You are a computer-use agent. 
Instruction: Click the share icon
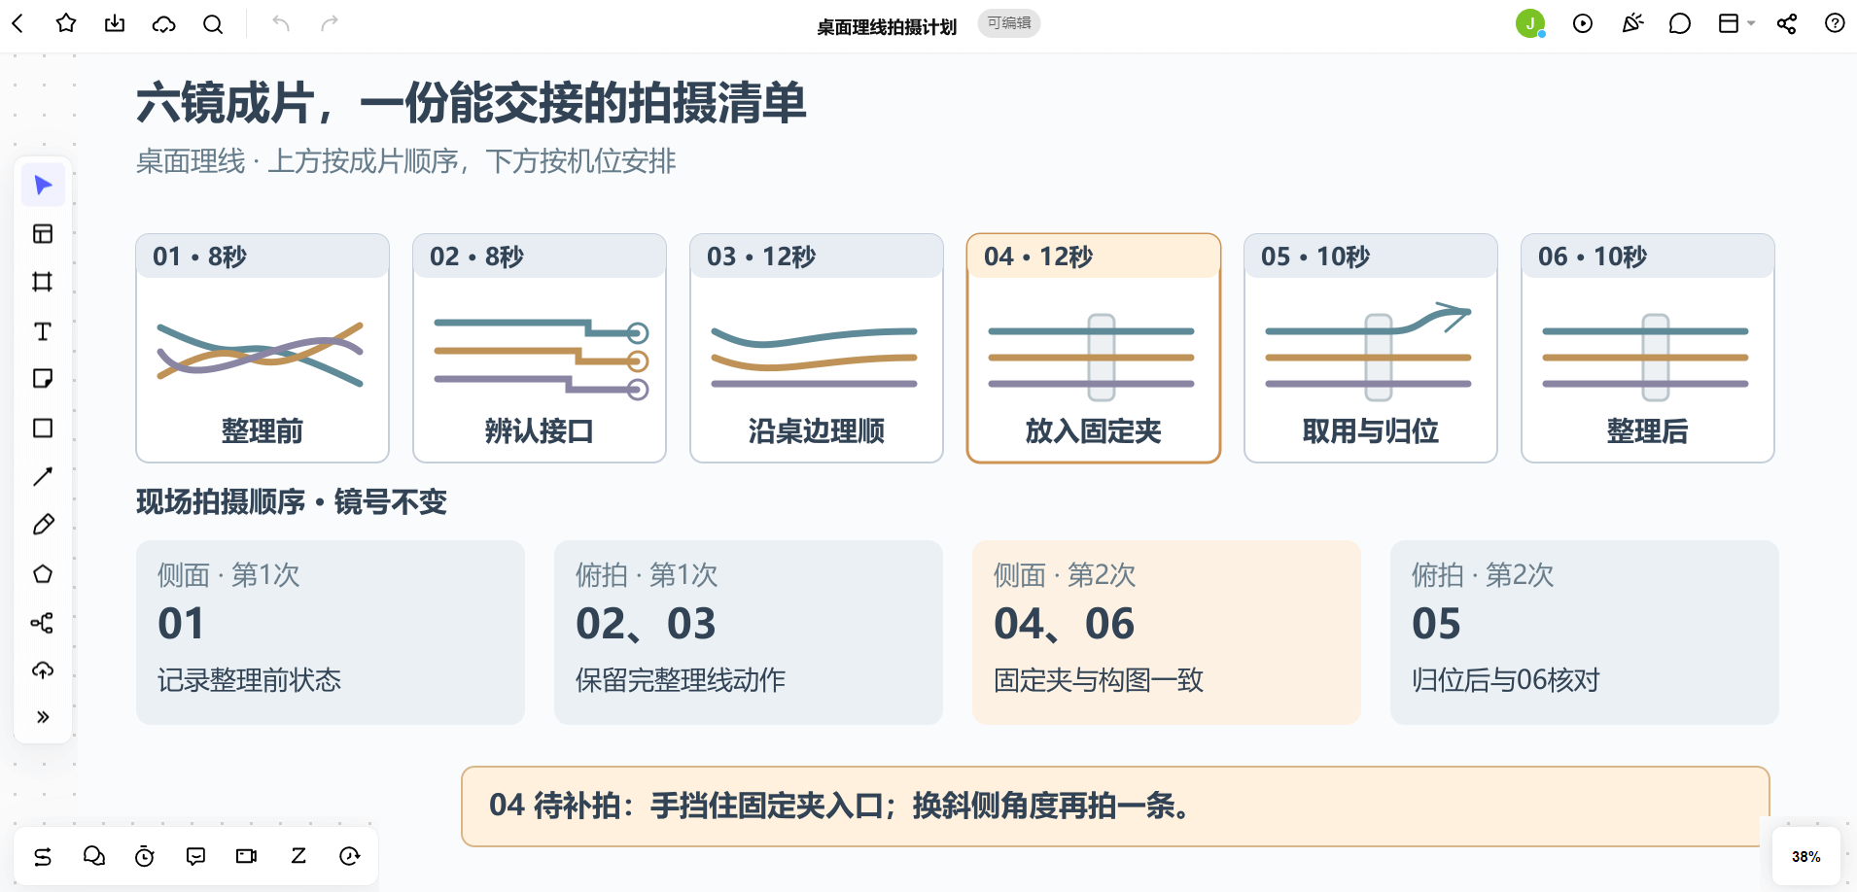point(1787,23)
